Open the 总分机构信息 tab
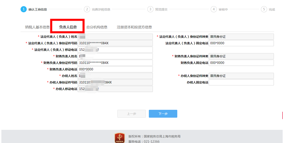Screen dimensions: 283x143 click(97, 27)
